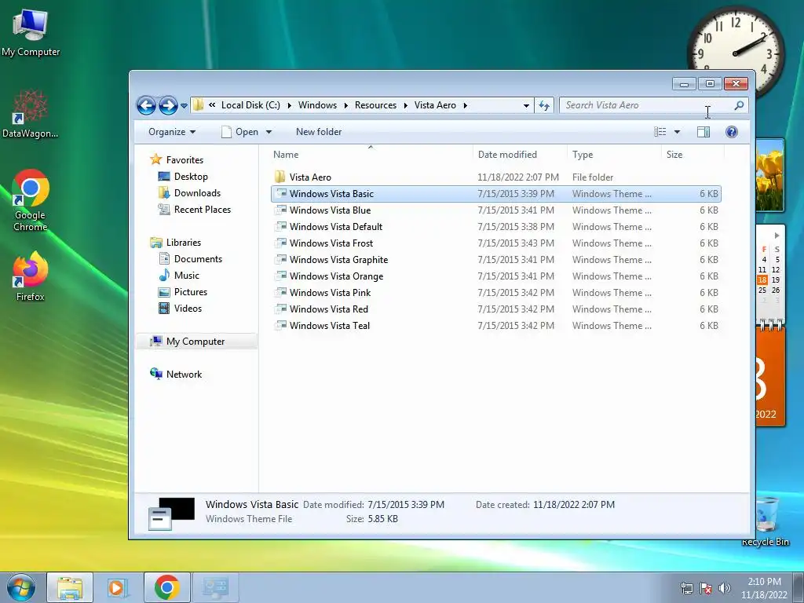Show hidden path chevrons in address bar
The image size is (804, 603).
click(x=212, y=105)
